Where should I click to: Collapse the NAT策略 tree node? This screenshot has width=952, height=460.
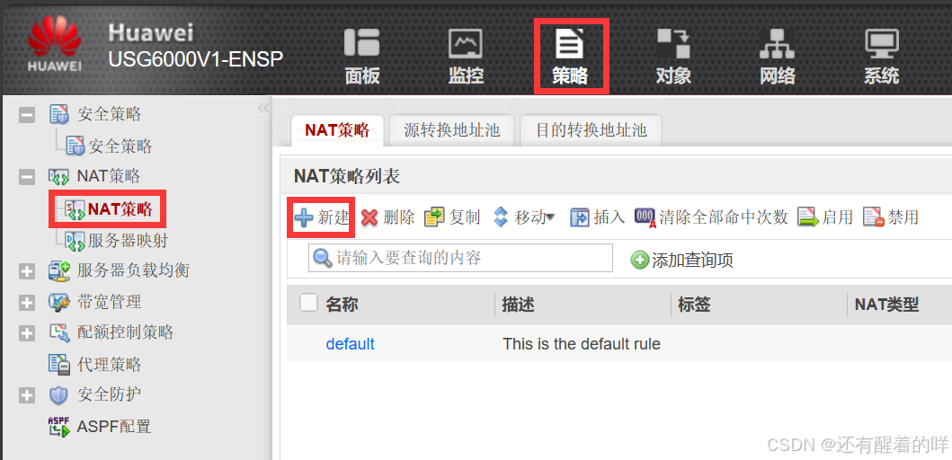coord(27,177)
